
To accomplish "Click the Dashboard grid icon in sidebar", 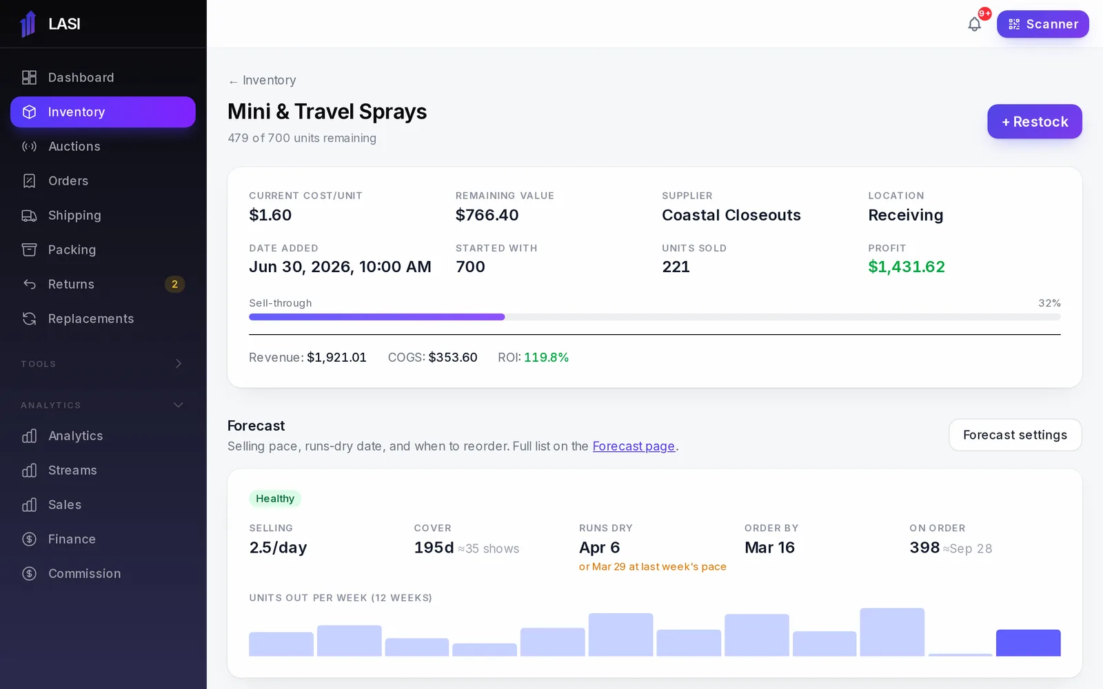I will pyautogui.click(x=29, y=78).
